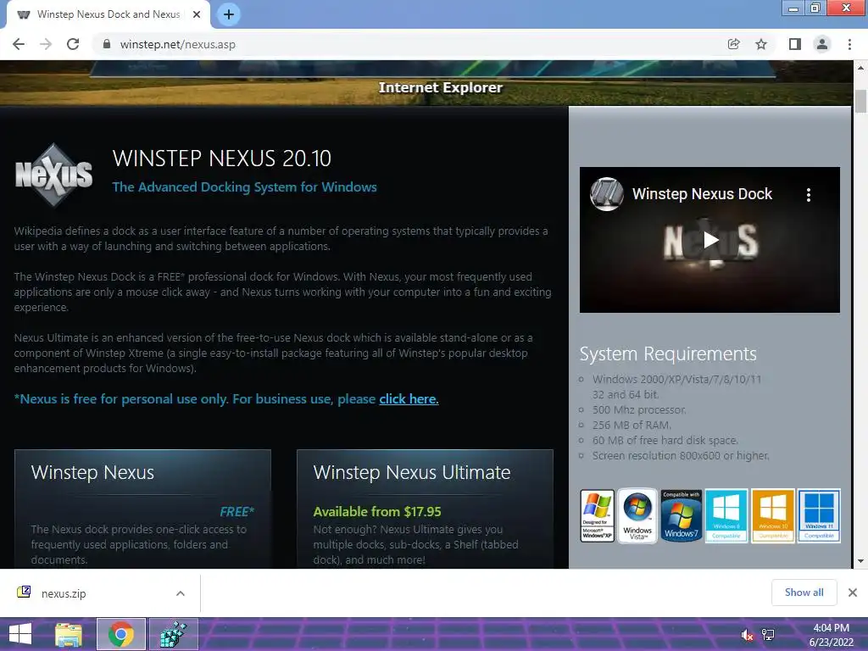This screenshot has height=651, width=868.
Task: Close the downloads bar
Action: click(x=853, y=593)
